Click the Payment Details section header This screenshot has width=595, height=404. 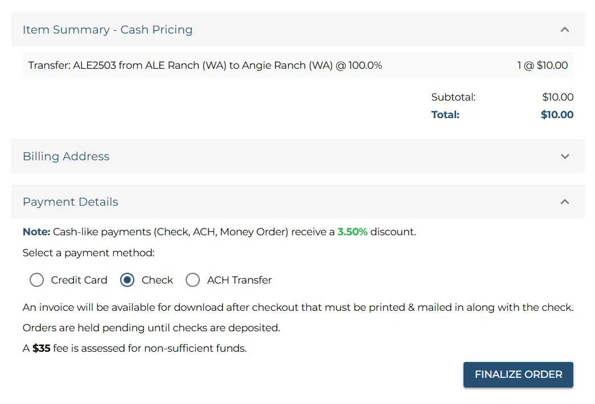click(x=71, y=202)
